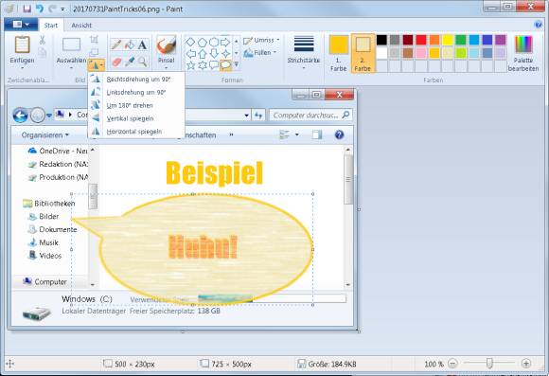This screenshot has height=376, width=549.
Task: Expand the Strichstärke line width dropdown
Action: click(304, 52)
